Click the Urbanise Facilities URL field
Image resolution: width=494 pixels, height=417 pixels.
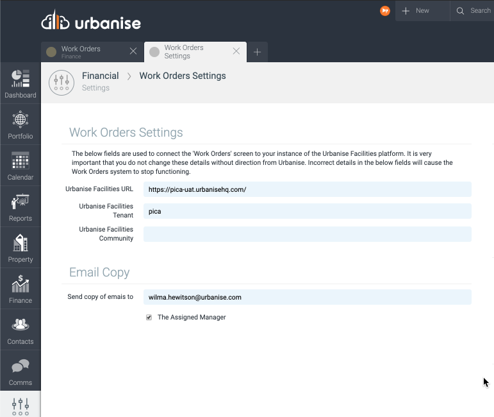click(307, 189)
